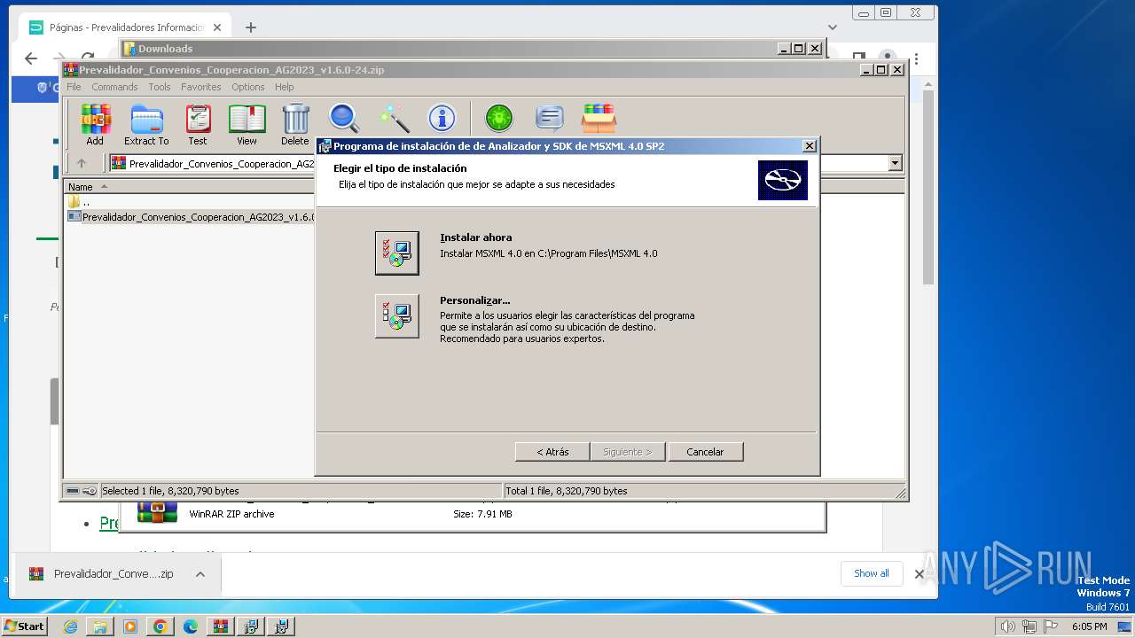Click the taskbar clock showing 6:05 PM

pyautogui.click(x=1089, y=626)
